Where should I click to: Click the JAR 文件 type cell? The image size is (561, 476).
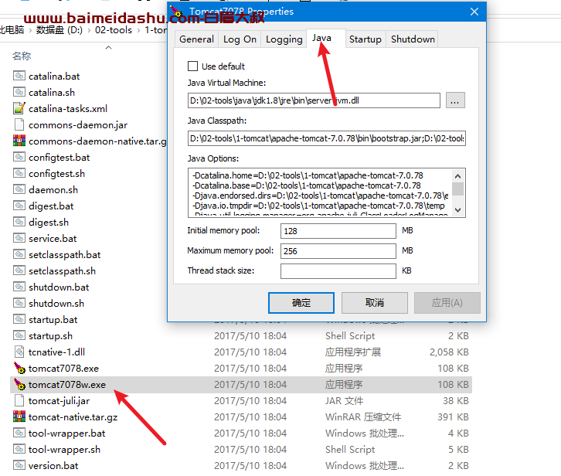(344, 401)
